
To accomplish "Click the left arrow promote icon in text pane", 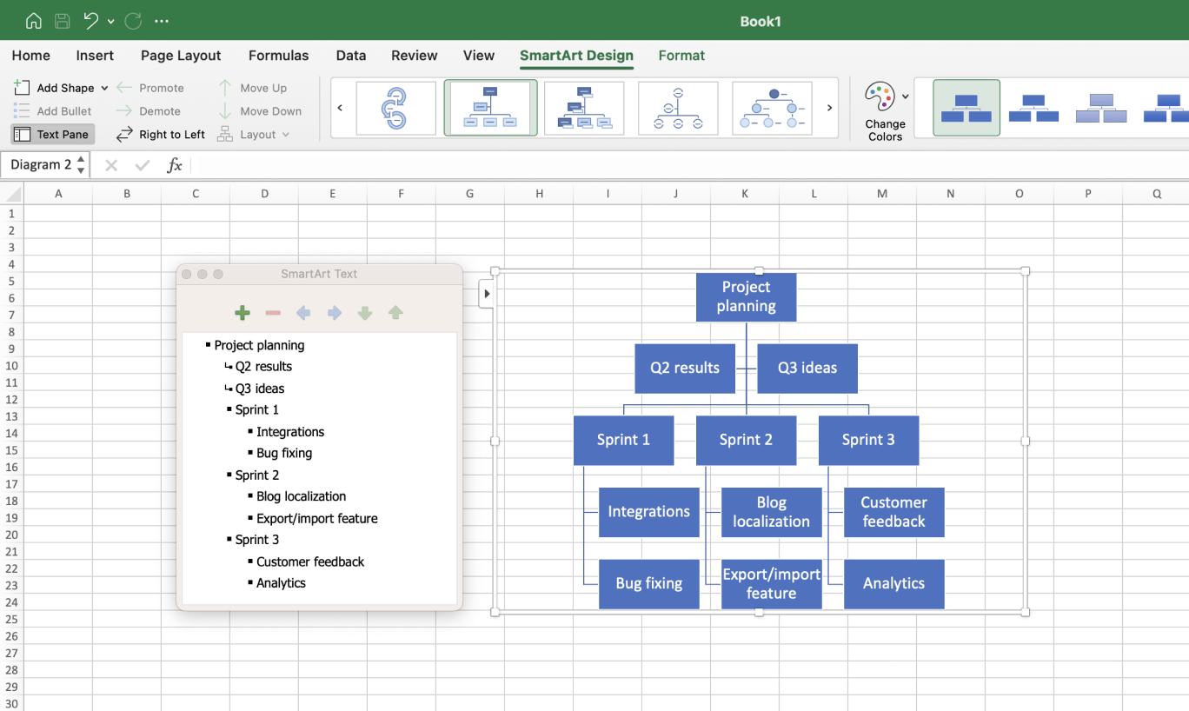I will point(303,313).
